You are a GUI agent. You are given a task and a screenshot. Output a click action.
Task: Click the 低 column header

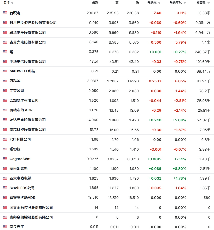pos(137,3)
